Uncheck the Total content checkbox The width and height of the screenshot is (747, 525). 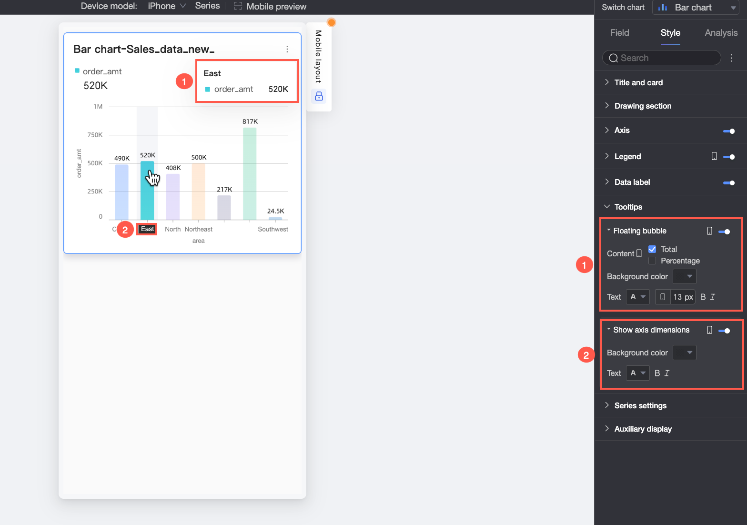pyautogui.click(x=652, y=249)
